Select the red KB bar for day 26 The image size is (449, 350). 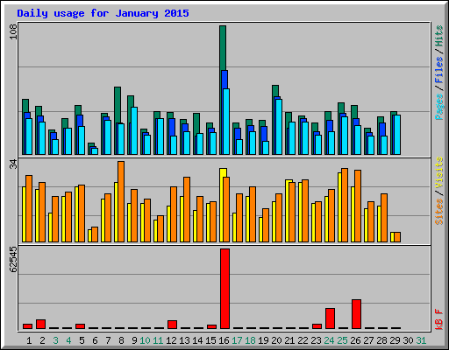[356, 314]
